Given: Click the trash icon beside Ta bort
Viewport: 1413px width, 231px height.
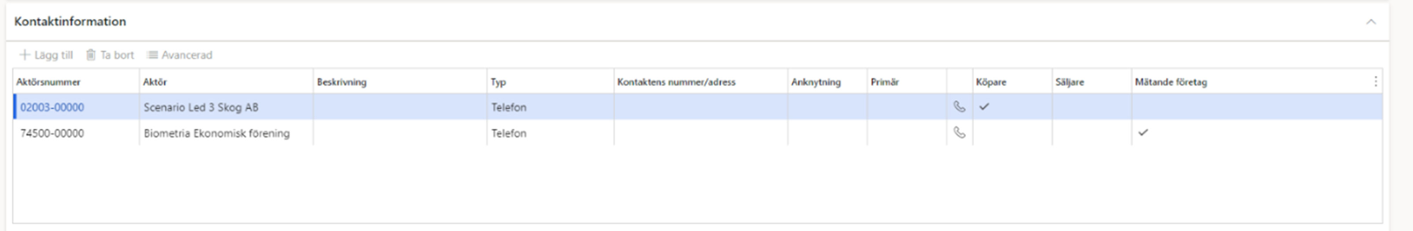Looking at the screenshot, I should [91, 55].
